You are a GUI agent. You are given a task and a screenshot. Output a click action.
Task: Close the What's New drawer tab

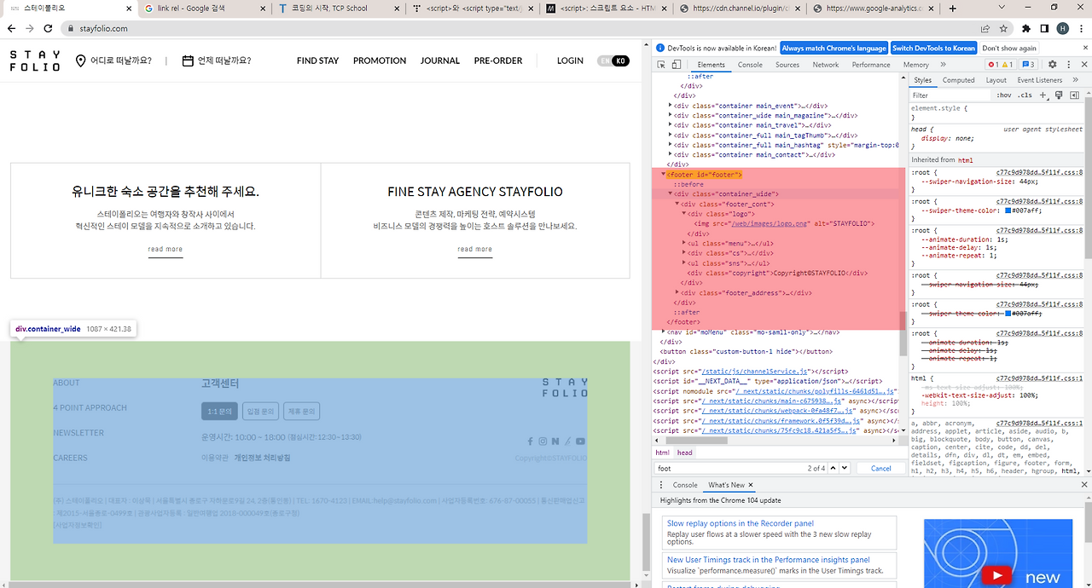pyautogui.click(x=750, y=485)
